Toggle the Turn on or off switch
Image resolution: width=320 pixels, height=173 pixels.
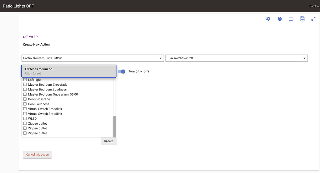tap(122, 71)
